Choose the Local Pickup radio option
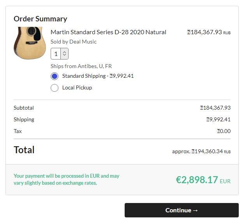Image resolution: width=245 pixels, height=224 pixels. click(x=55, y=88)
